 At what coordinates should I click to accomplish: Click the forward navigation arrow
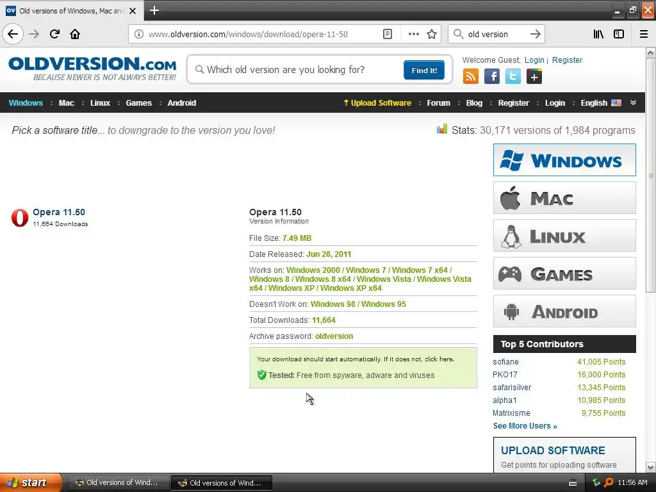(34, 34)
